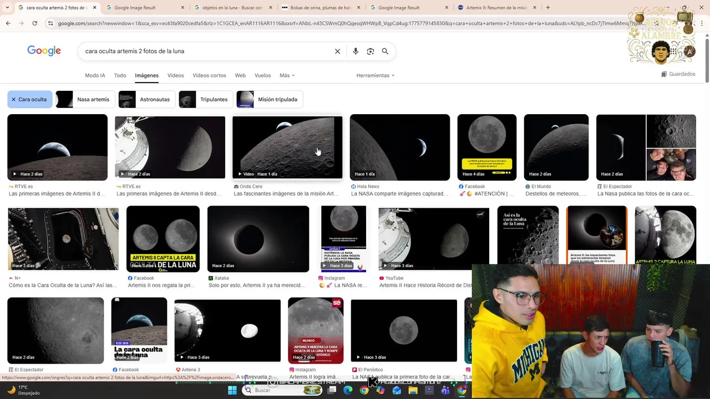Open 'Las fascinantes imágenes de la misión' link
This screenshot has width=710, height=399.
[286, 194]
